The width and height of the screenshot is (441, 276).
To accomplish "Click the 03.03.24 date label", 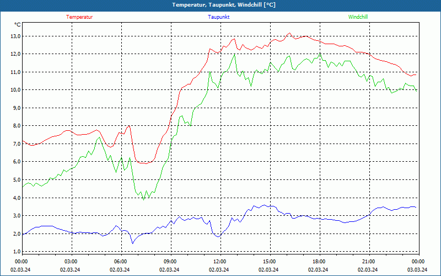I will click(417, 269).
